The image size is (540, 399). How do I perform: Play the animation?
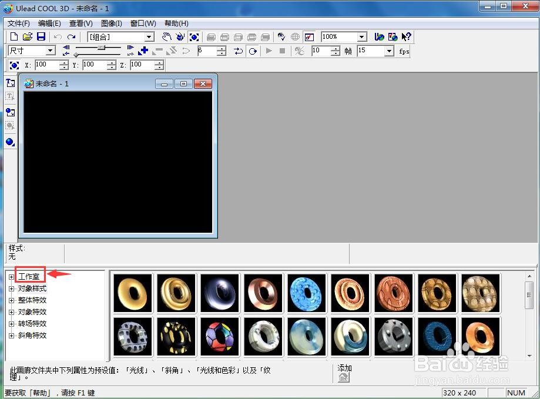(x=269, y=51)
